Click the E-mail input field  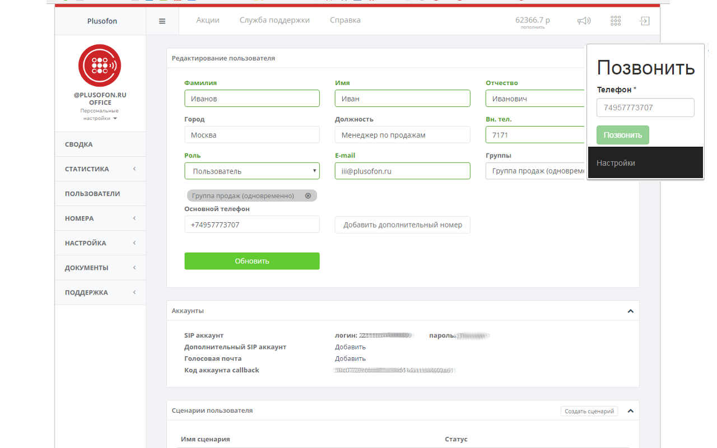403,171
